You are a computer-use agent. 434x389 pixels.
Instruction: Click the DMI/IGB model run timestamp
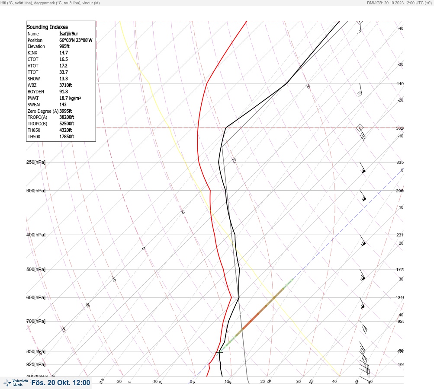[x=399, y=3]
